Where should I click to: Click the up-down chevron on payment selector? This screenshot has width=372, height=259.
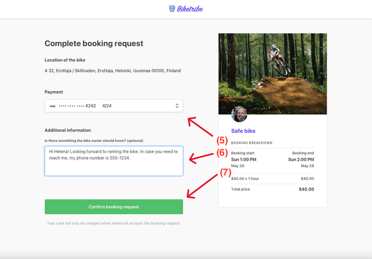coord(177,106)
